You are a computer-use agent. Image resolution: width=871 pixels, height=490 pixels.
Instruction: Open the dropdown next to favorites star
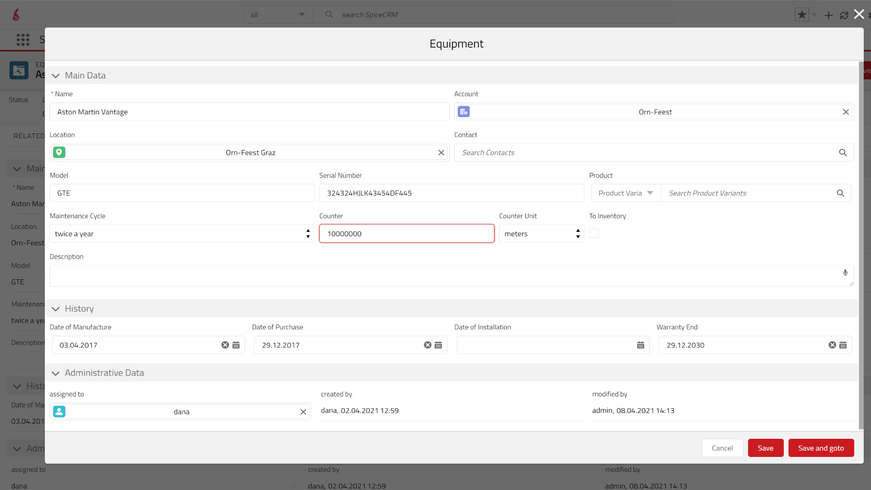click(814, 15)
